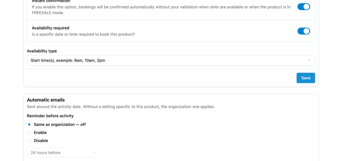
Task: Open the '24 hours before' timing dropdown
Action: click(64, 153)
